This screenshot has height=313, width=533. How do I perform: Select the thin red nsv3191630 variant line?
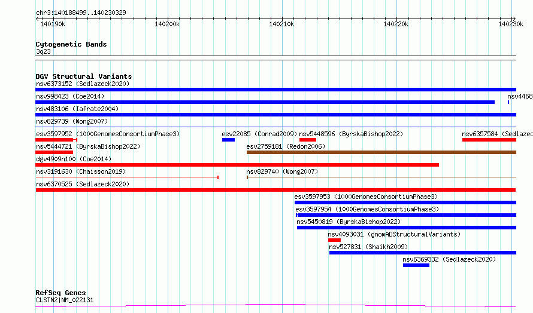pyautogui.click(x=127, y=177)
